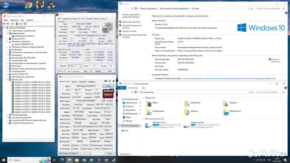The width and height of the screenshot is (290, 163).
Task: Toggle OpenCL checkbox in GPU-Z
Action: click(72, 145)
